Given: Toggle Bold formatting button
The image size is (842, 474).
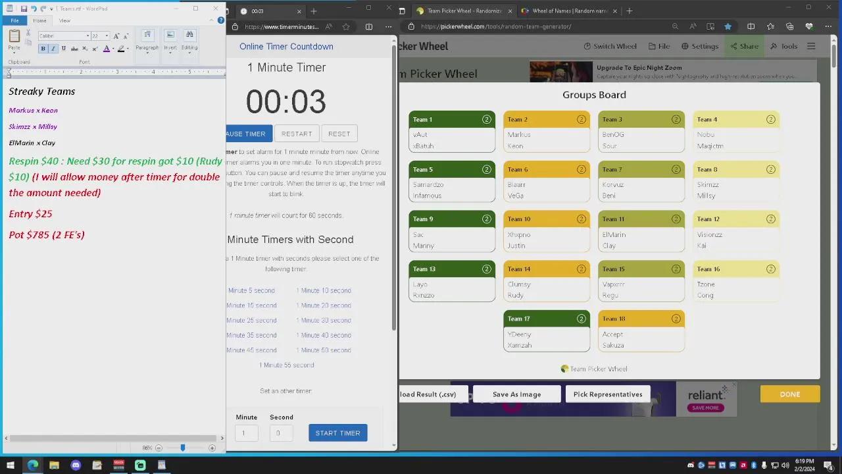Looking at the screenshot, I should (x=43, y=49).
